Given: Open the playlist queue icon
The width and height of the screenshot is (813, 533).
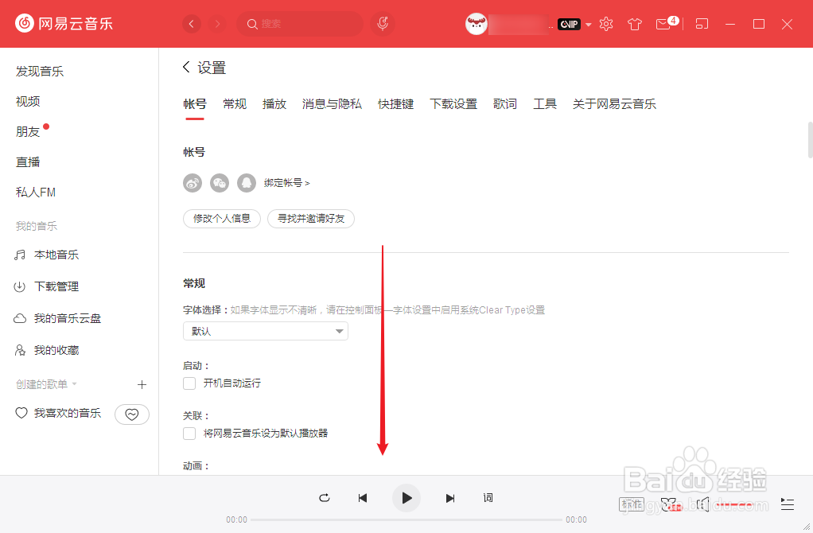Looking at the screenshot, I should tap(787, 504).
